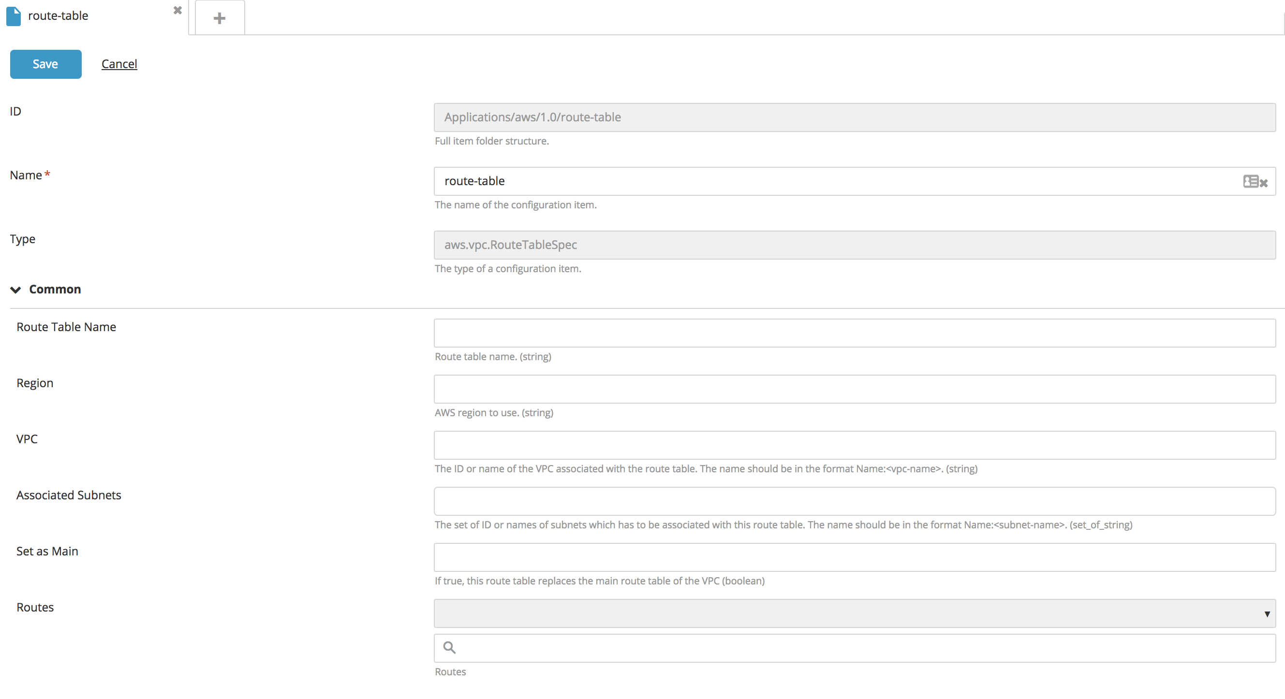Open the Routes dropdown arrow

coord(1267,614)
